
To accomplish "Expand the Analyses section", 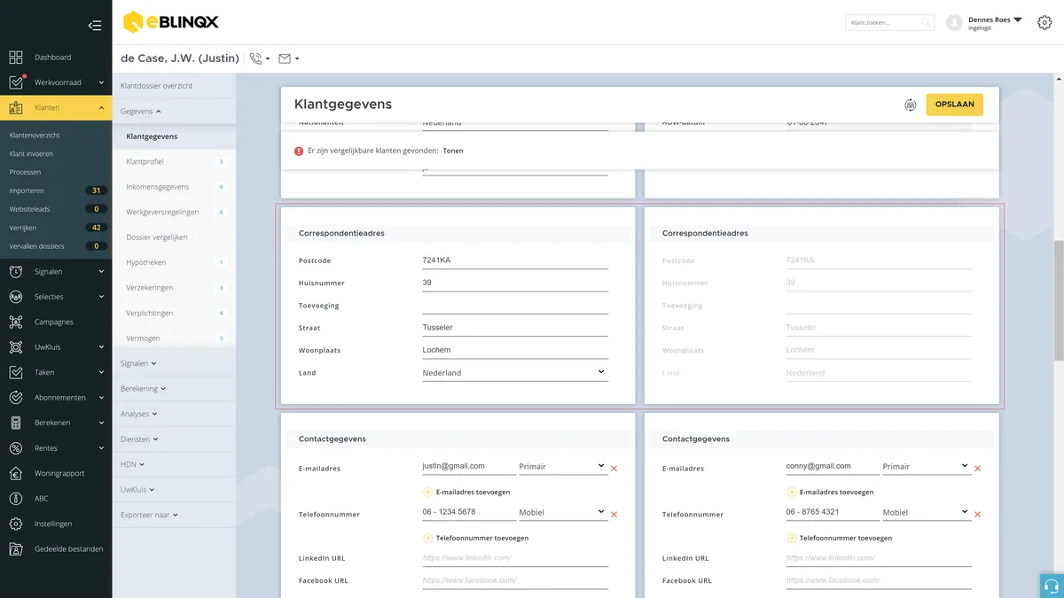I will click(138, 414).
